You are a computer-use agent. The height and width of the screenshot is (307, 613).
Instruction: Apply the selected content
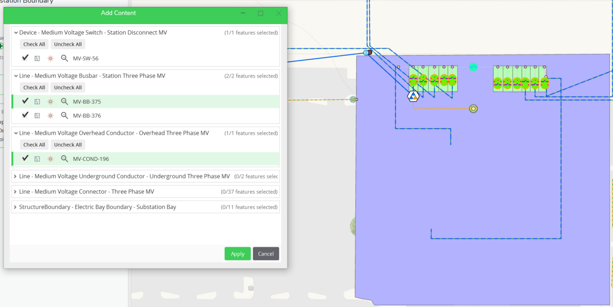coord(237,253)
